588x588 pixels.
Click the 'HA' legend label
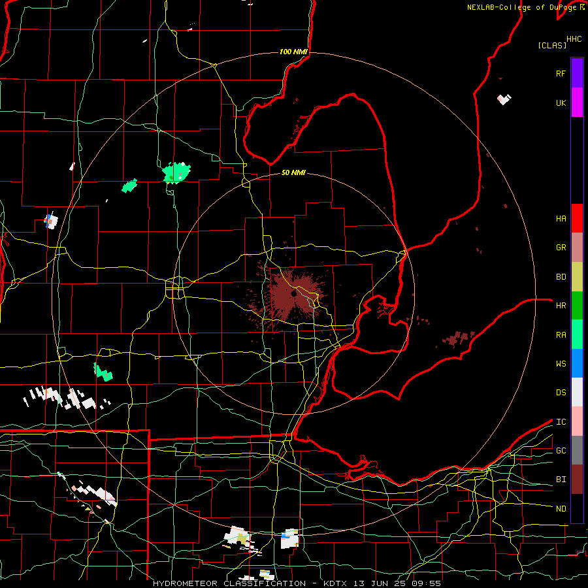coord(561,218)
